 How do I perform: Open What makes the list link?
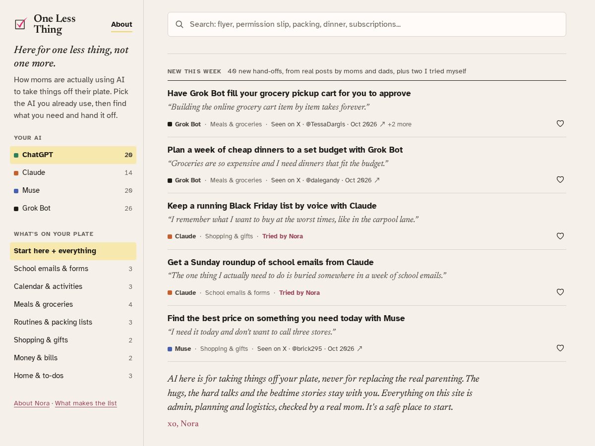[86, 403]
